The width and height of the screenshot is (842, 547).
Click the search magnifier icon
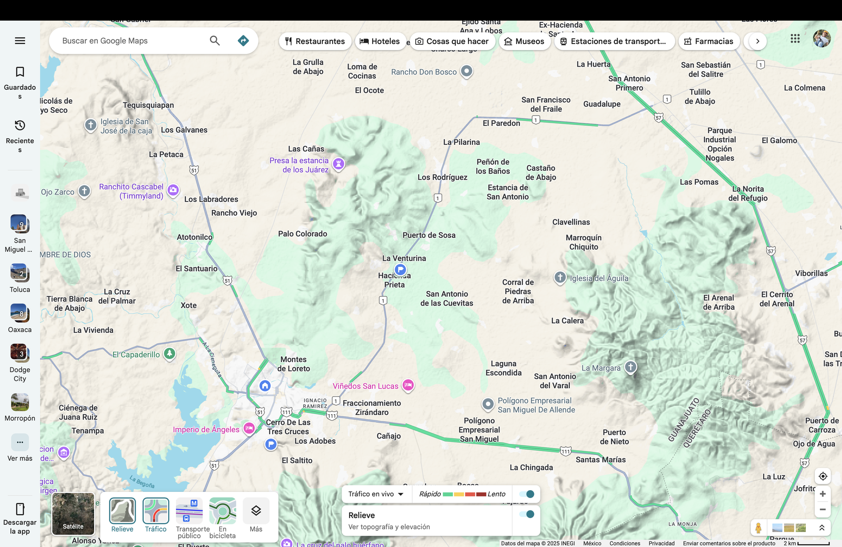[x=215, y=41]
